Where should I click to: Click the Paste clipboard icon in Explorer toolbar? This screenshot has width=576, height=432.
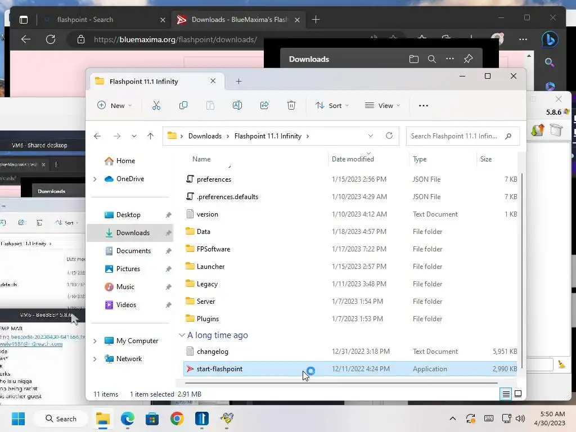[210, 105]
